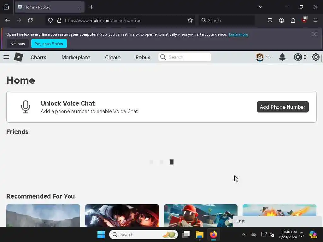323x242 pixels.
Task: Click the Not now button
Action: pos(18,43)
